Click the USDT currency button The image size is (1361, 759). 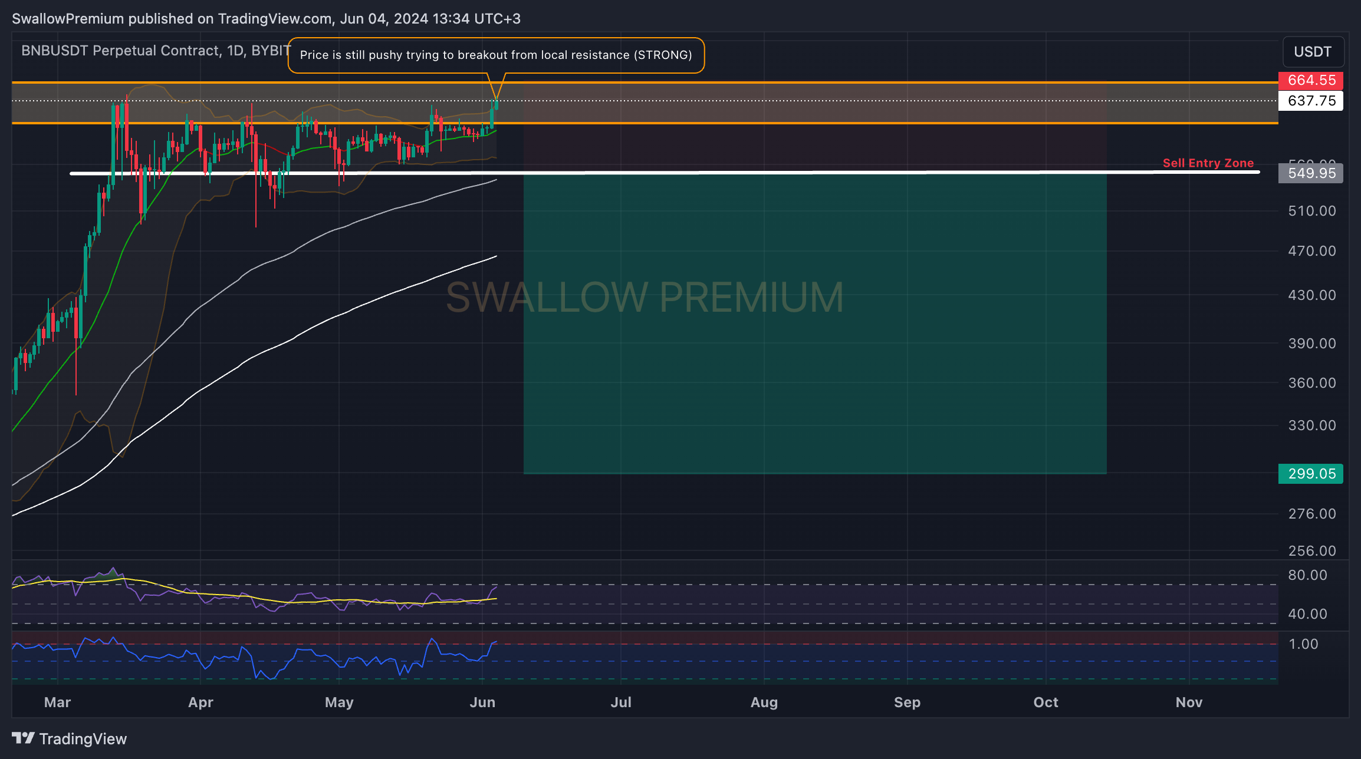1313,52
